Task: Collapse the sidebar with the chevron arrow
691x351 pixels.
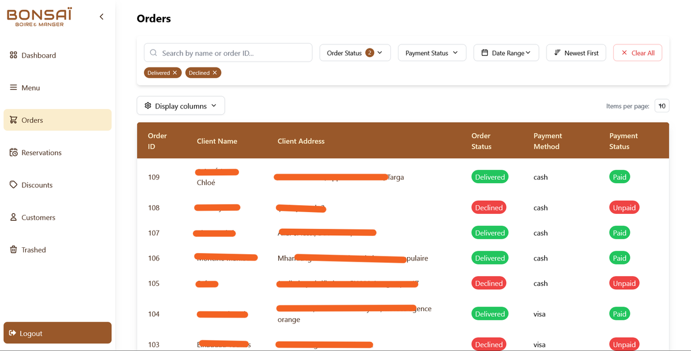Action: (x=101, y=17)
